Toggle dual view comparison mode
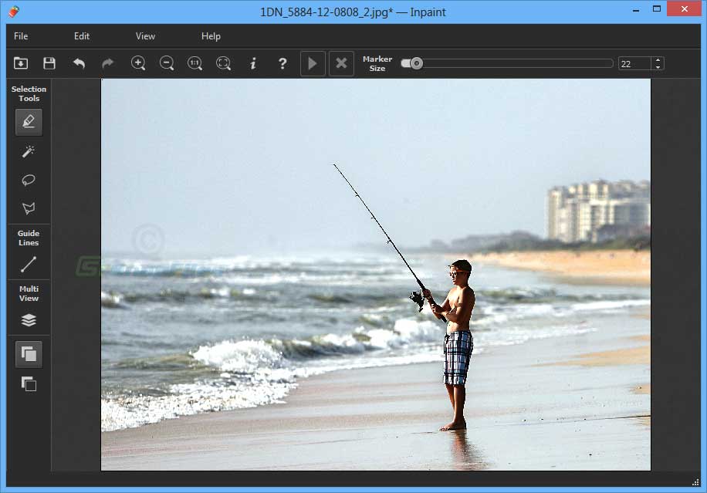Image resolution: width=707 pixels, height=493 pixels. (x=29, y=383)
